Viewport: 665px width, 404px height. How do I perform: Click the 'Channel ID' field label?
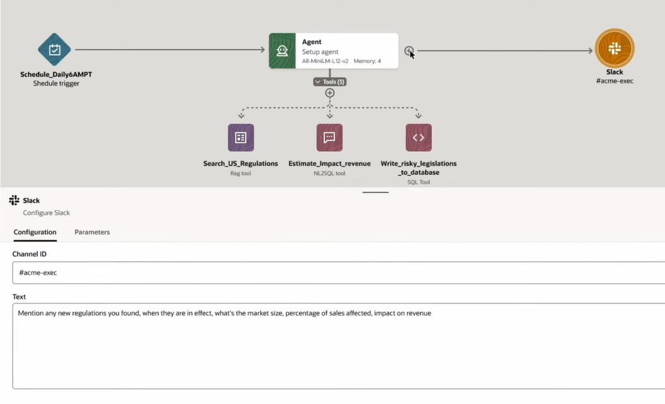pos(29,254)
